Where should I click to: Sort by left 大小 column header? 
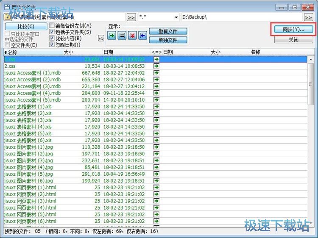tap(83, 52)
